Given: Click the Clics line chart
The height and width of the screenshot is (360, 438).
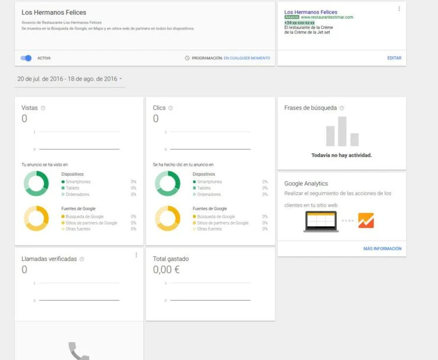Looking at the screenshot, I should (x=208, y=140).
